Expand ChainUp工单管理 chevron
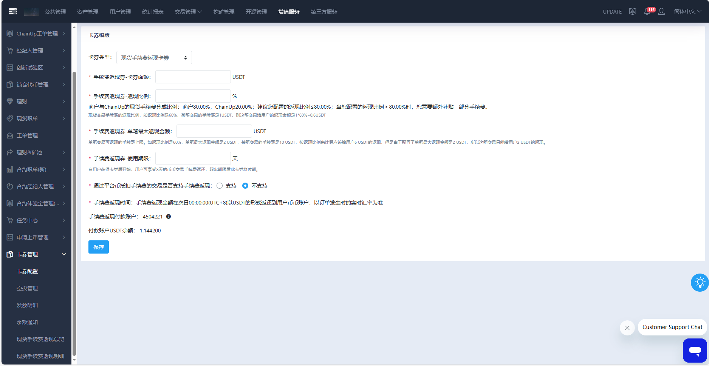709x366 pixels. coord(64,34)
